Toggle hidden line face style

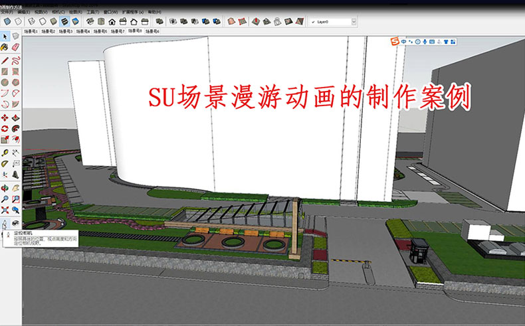(41, 22)
